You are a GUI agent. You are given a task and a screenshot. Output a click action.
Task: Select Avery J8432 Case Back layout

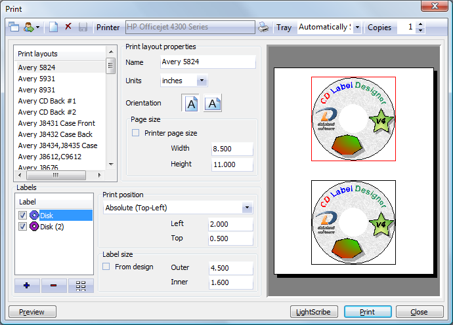tap(60, 134)
